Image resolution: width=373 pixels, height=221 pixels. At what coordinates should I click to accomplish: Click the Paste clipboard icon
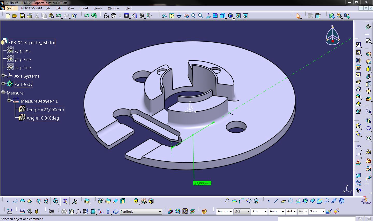pyautogui.click(x=51, y=16)
